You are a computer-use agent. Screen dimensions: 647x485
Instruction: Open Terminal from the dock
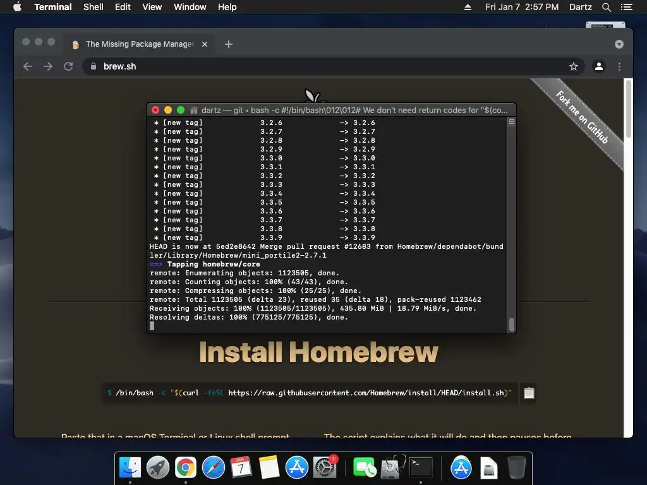[420, 468]
